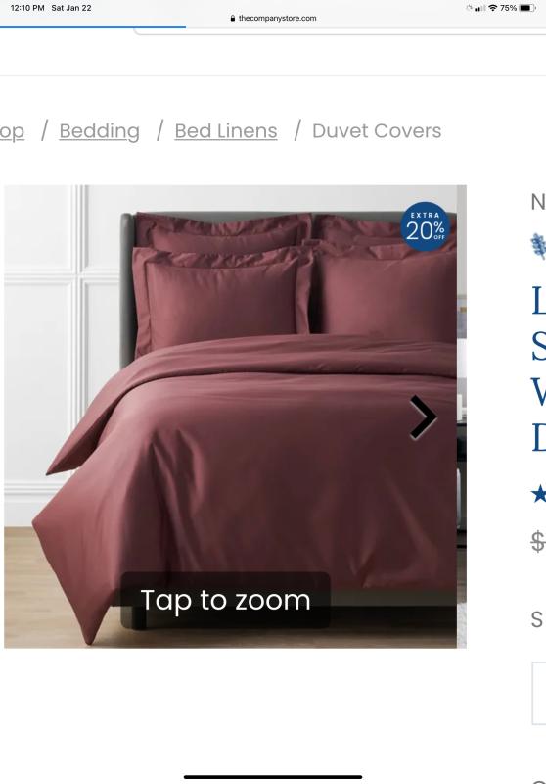This screenshot has height=784, width=546.
Task: Open the Bed Linens breadcrumb link
Action: point(226,131)
